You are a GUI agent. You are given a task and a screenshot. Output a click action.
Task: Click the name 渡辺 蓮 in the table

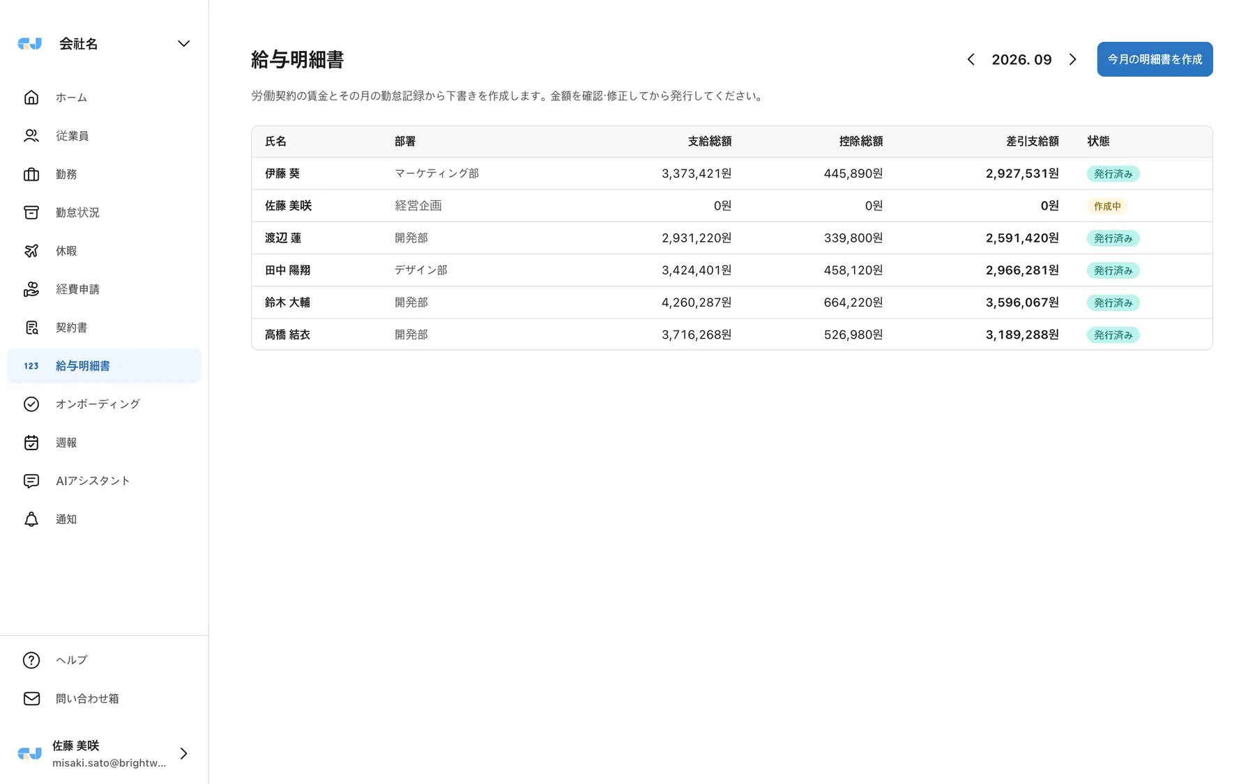click(283, 238)
